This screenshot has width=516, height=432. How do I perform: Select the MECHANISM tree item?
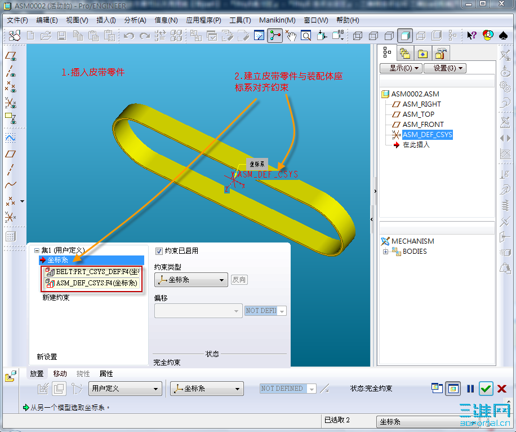(413, 241)
